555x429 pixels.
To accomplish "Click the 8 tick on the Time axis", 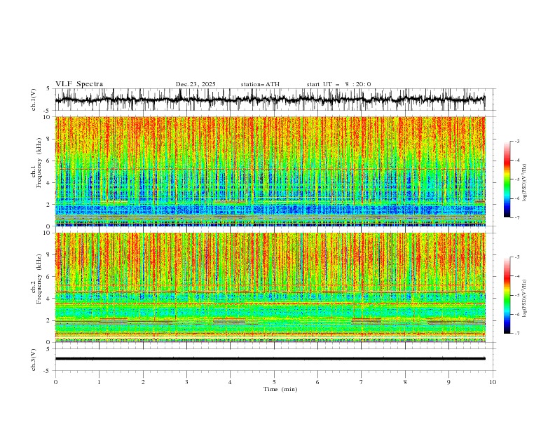I will pyautogui.click(x=405, y=382).
